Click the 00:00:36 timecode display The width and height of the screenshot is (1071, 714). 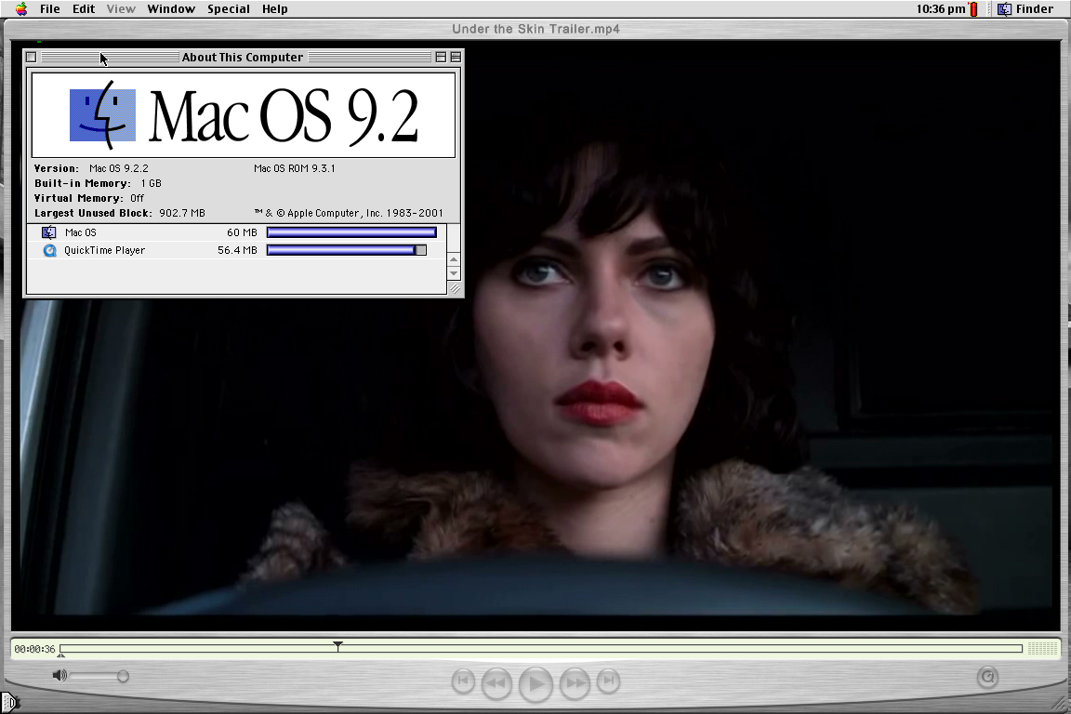click(34, 649)
